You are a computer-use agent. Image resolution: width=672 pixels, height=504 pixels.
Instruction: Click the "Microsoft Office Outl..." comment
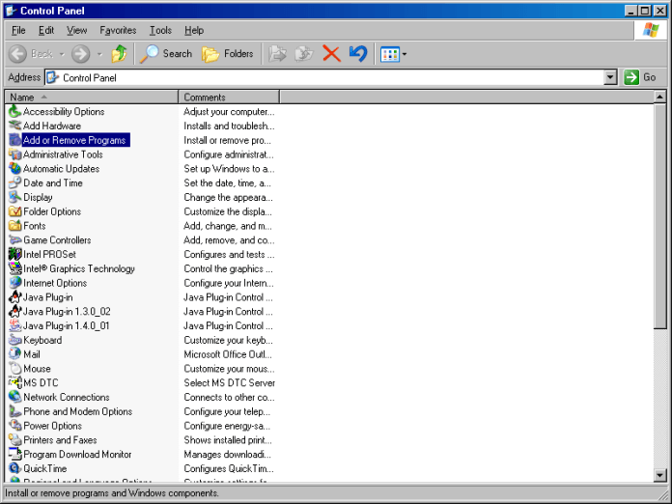point(228,354)
